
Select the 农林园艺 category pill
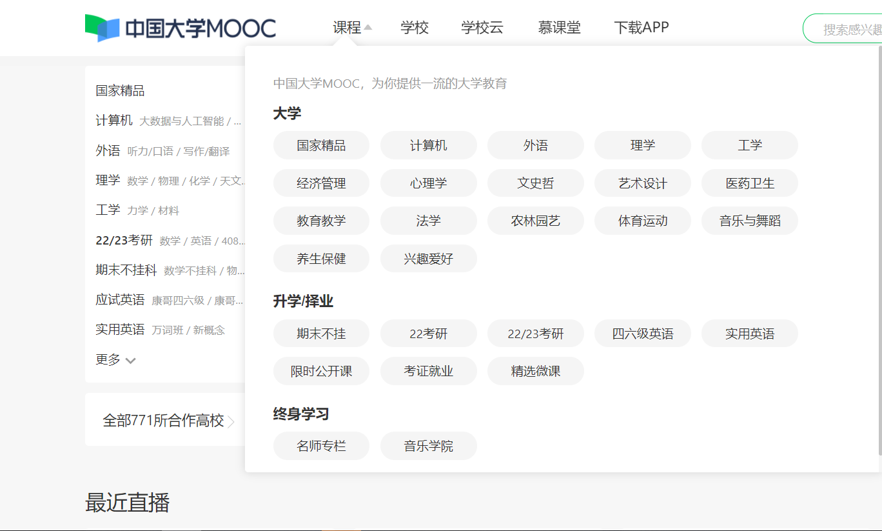pyautogui.click(x=536, y=221)
